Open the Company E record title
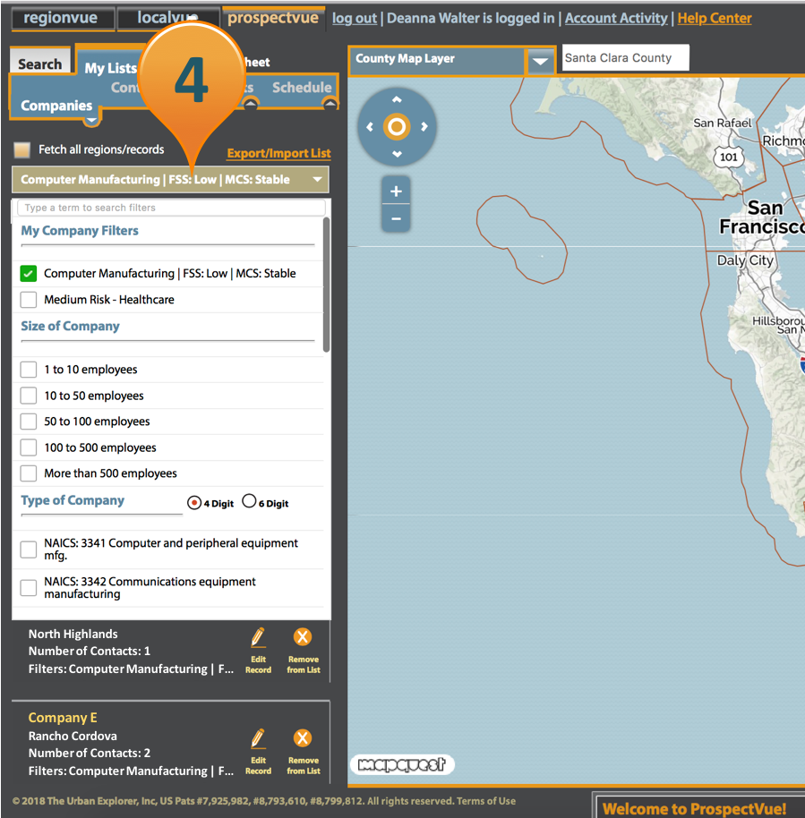Image resolution: width=805 pixels, height=818 pixels. point(63,718)
